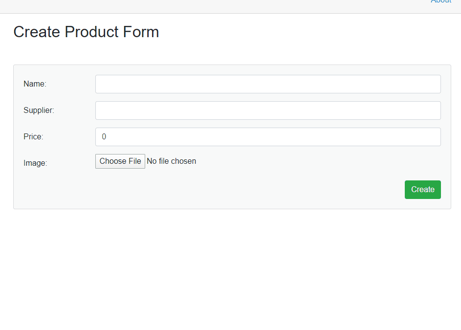The width and height of the screenshot is (461, 330).
Task: Click the right end of Supplier field
Action: pyautogui.click(x=433, y=110)
